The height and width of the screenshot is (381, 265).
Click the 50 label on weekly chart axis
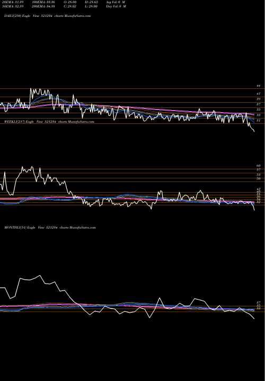point(258,179)
